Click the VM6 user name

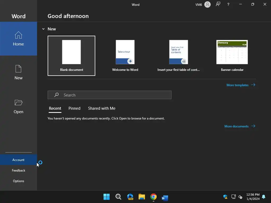click(198, 5)
